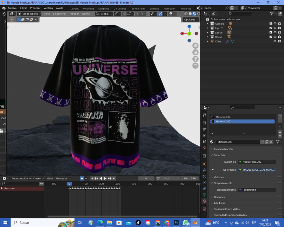Expand the Cube object in outliner
The width and height of the screenshot is (284, 227).
pos(208,41)
